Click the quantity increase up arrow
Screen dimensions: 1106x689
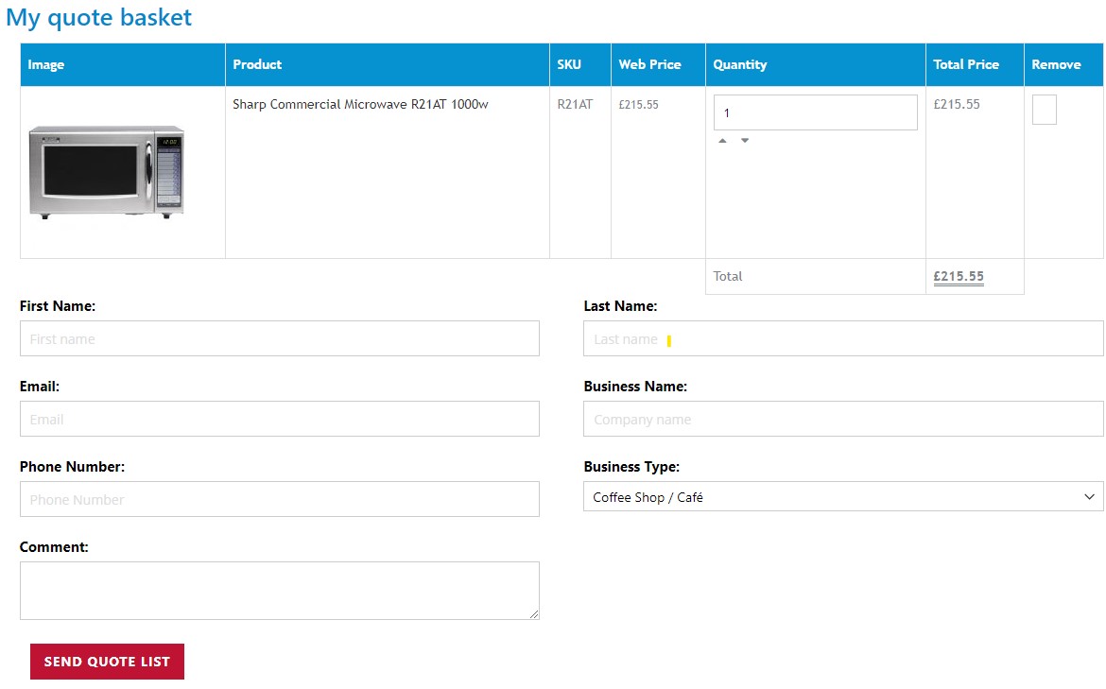click(722, 139)
